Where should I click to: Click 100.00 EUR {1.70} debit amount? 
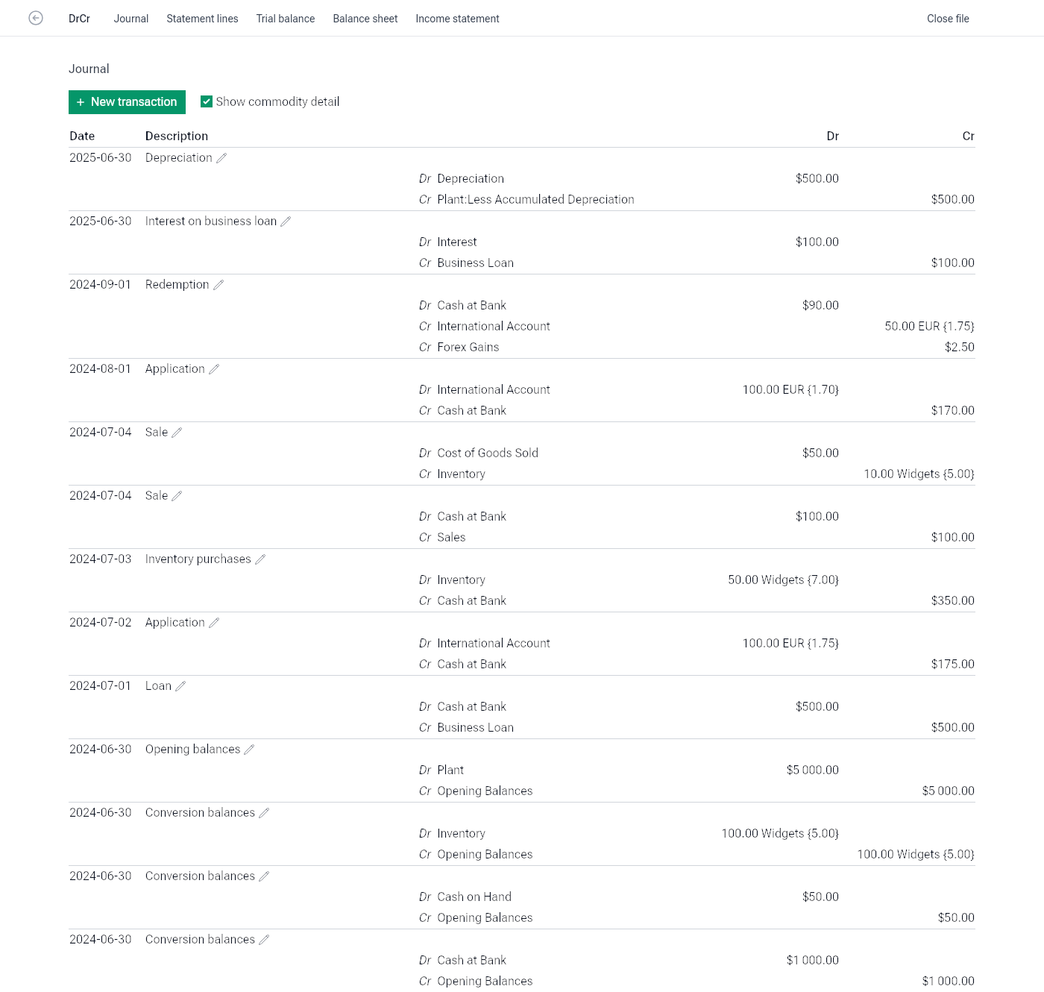pos(790,390)
